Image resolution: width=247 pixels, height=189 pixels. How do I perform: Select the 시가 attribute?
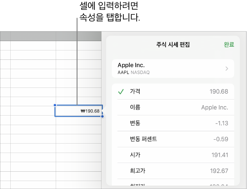[x=173, y=155]
